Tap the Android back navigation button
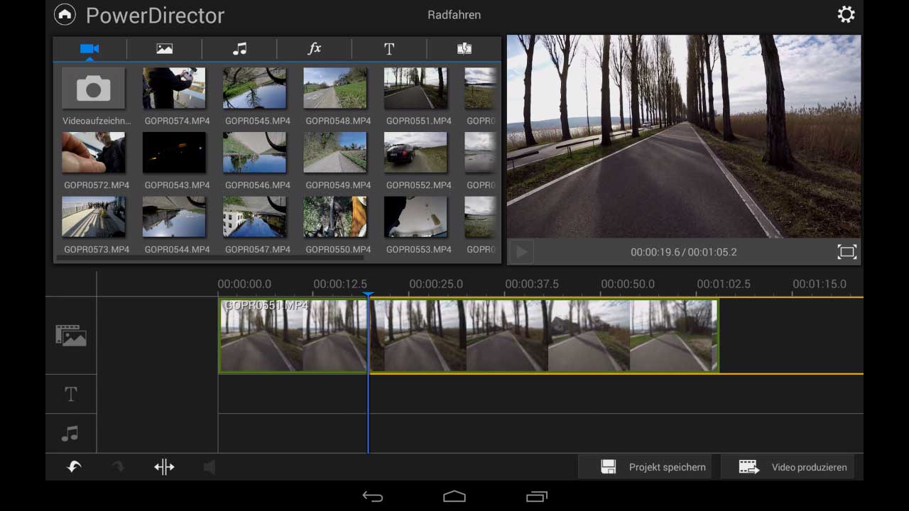The image size is (909, 511). click(x=373, y=496)
